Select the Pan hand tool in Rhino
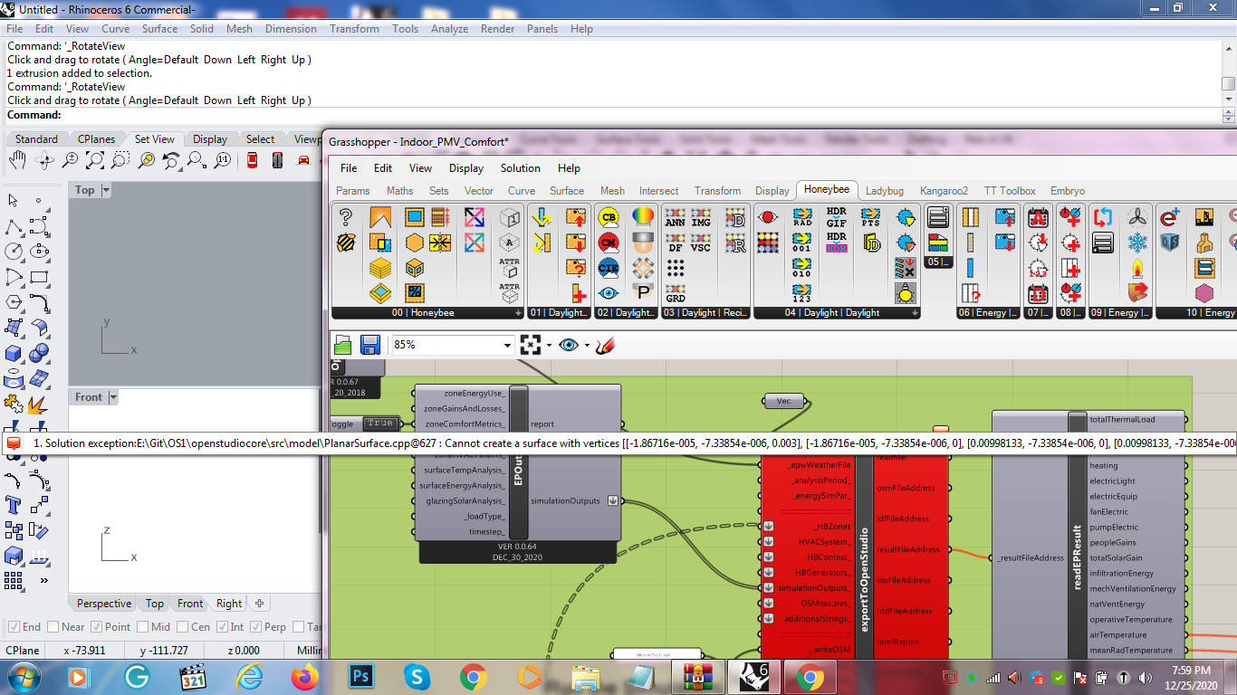This screenshot has width=1237, height=695. point(17,160)
